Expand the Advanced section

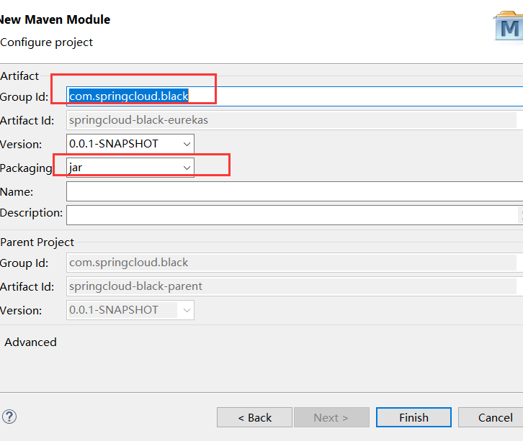30,342
